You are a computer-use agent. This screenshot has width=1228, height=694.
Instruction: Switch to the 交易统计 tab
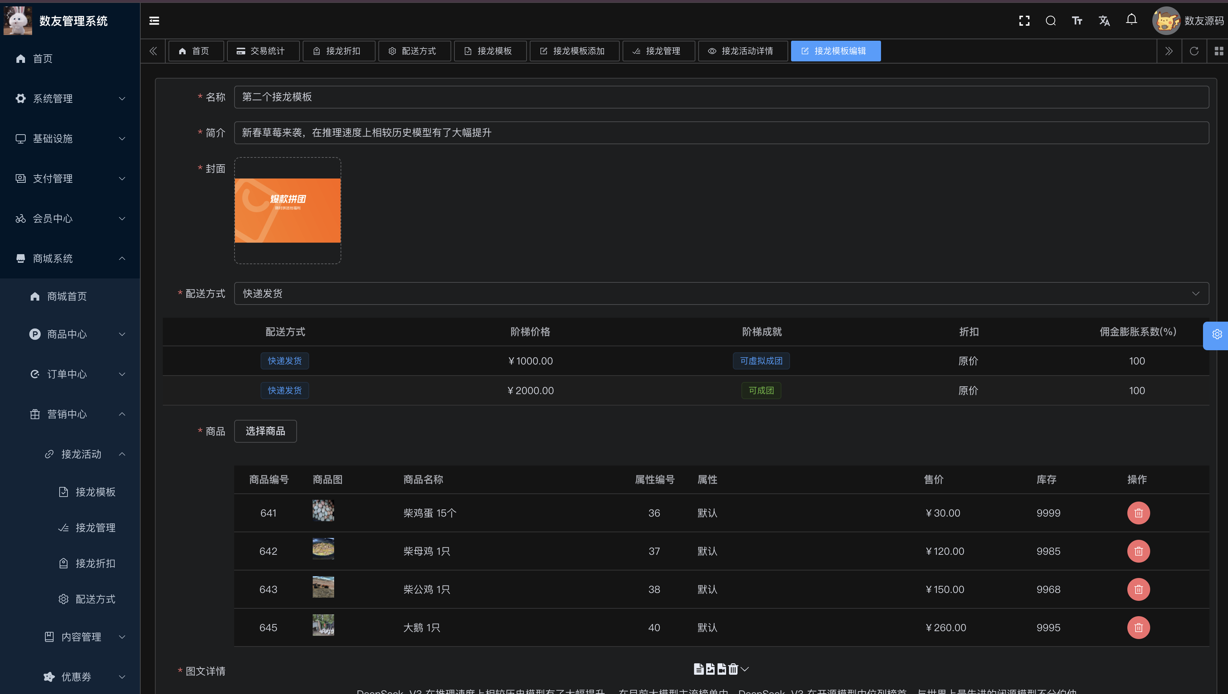(263, 51)
